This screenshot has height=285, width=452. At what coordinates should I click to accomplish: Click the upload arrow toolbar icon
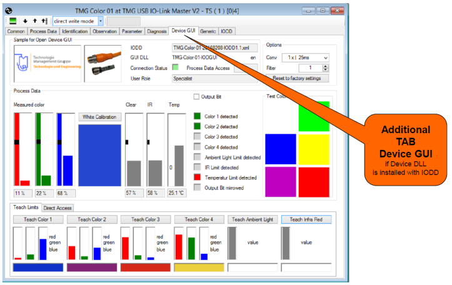click(x=35, y=21)
